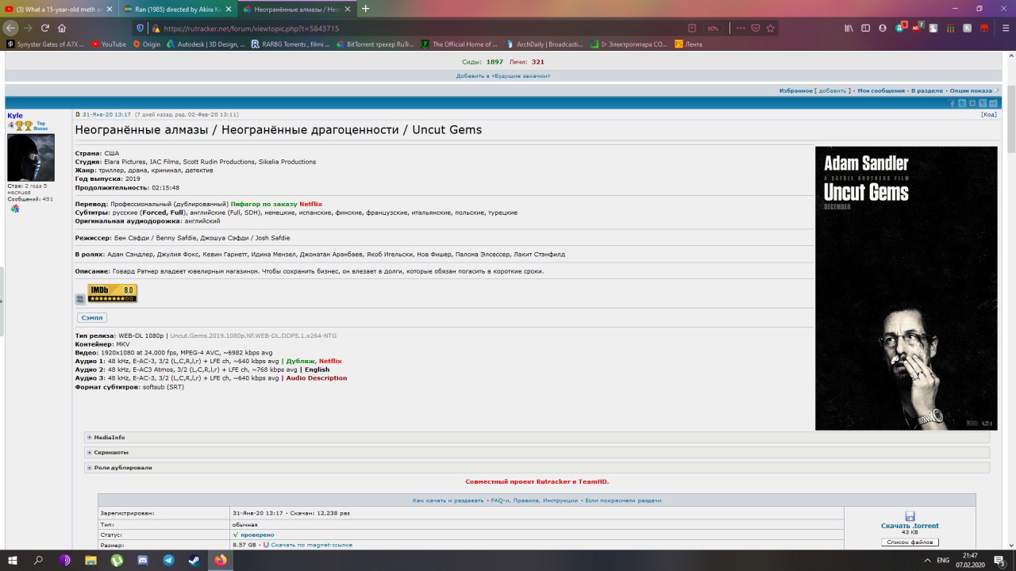Open user Kyle's profile name
1016x571 pixels.
[15, 116]
